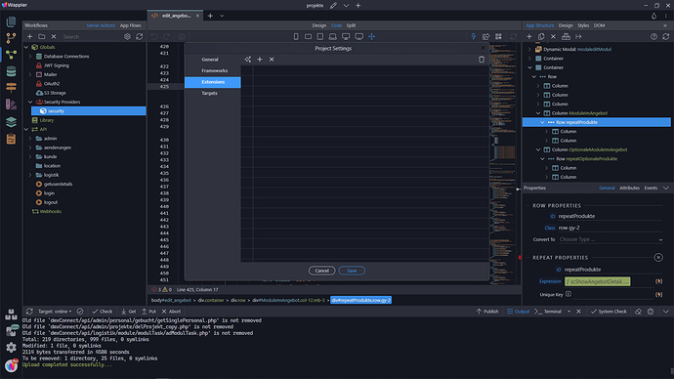Add a new extension with plus icon
The height and width of the screenshot is (379, 674).
click(x=260, y=60)
